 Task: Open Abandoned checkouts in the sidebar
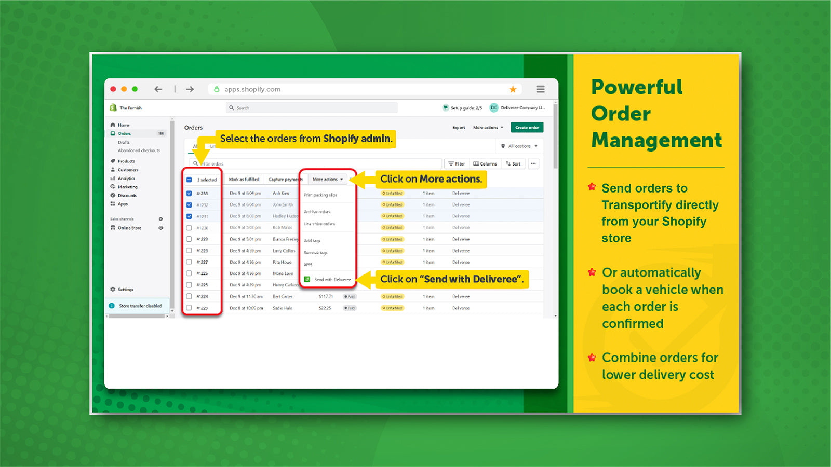coord(139,150)
